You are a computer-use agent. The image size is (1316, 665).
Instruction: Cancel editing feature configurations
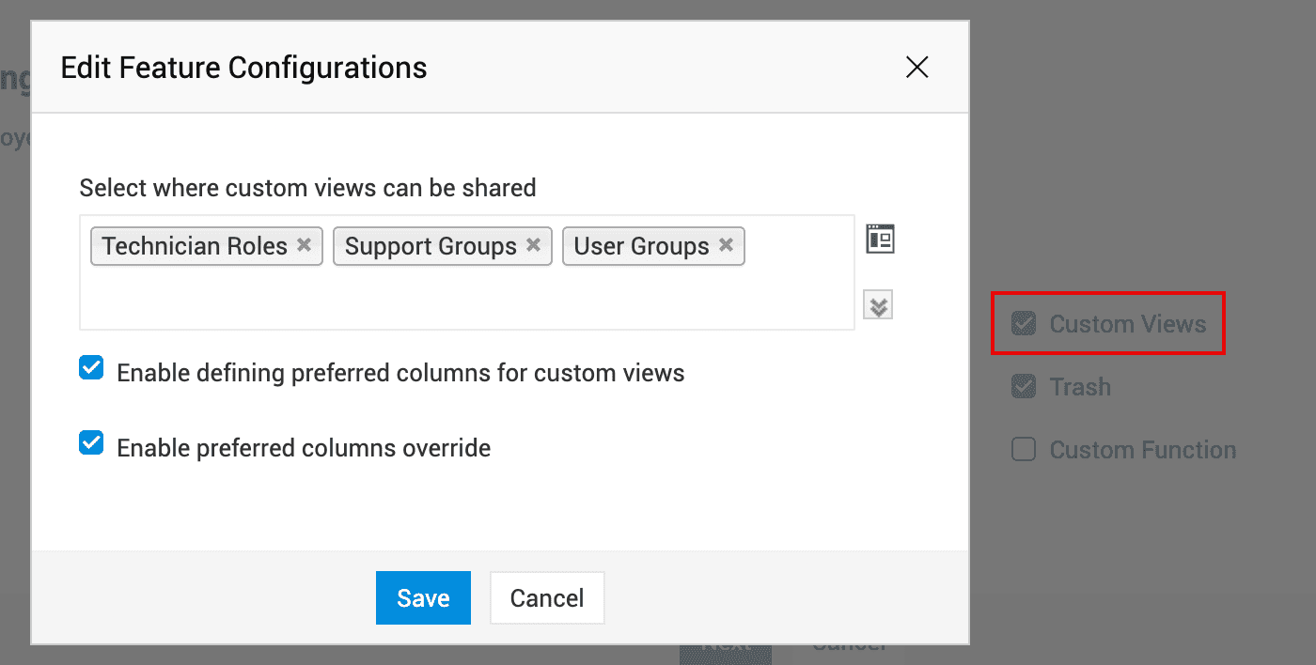tap(547, 598)
